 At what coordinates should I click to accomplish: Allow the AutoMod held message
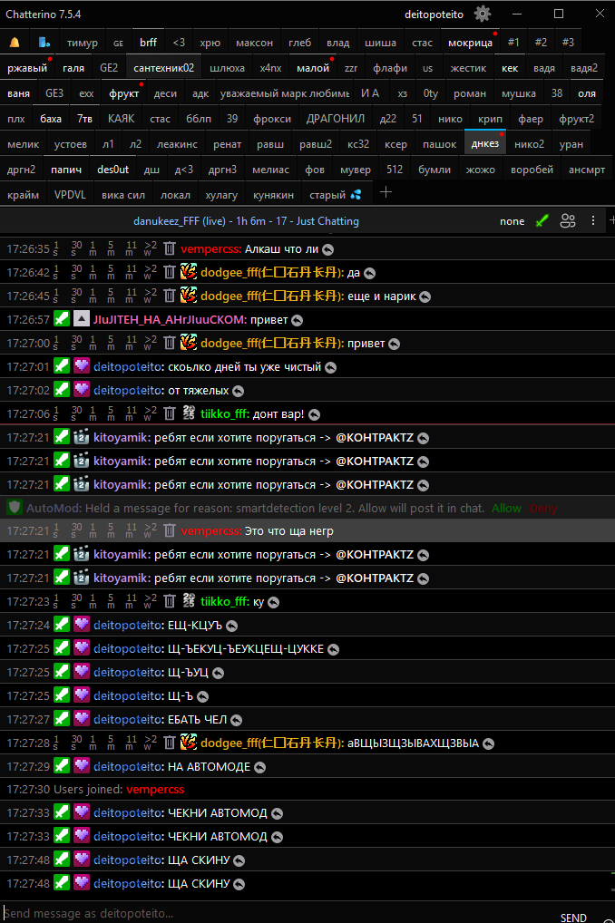click(x=506, y=508)
